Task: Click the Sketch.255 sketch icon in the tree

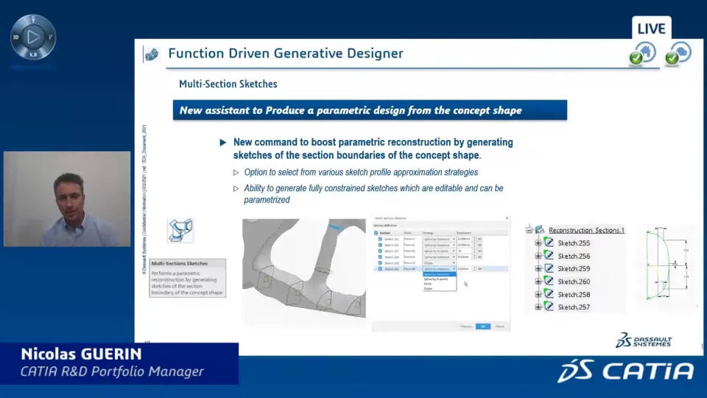Action: [549, 242]
